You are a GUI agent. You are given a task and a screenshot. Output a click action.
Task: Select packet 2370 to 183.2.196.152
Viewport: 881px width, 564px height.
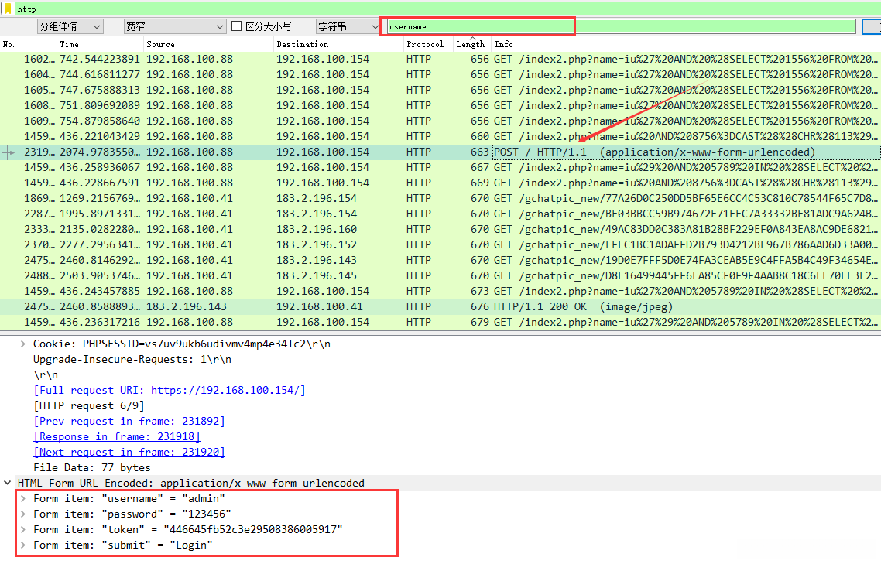(x=440, y=244)
